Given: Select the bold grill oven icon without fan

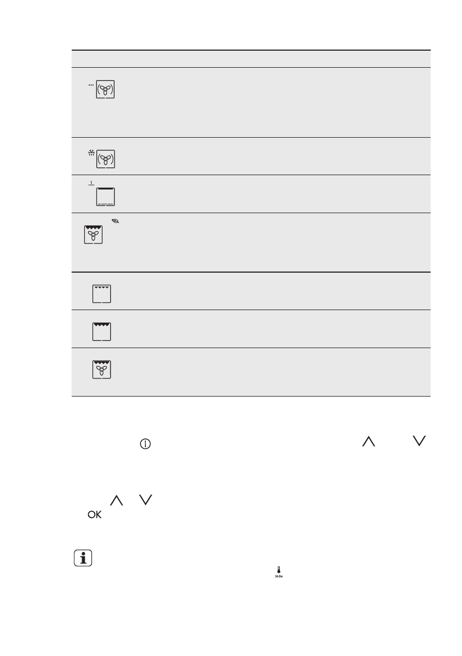Looking at the screenshot, I should point(102,332).
